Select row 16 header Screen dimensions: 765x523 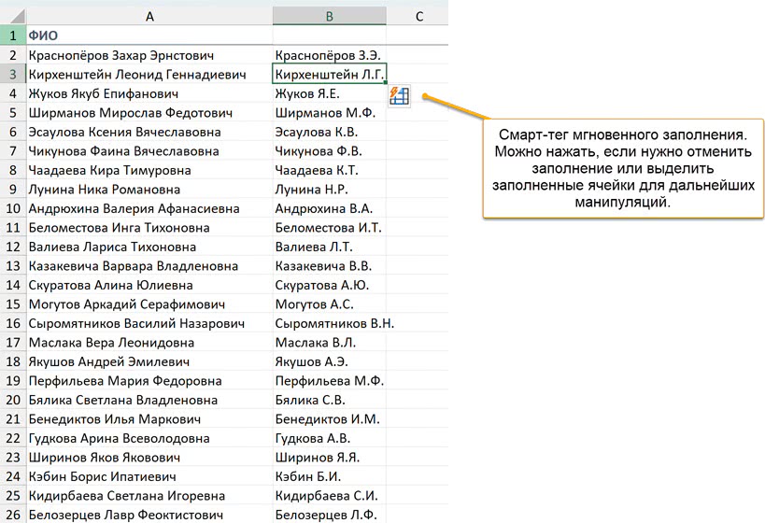13,323
